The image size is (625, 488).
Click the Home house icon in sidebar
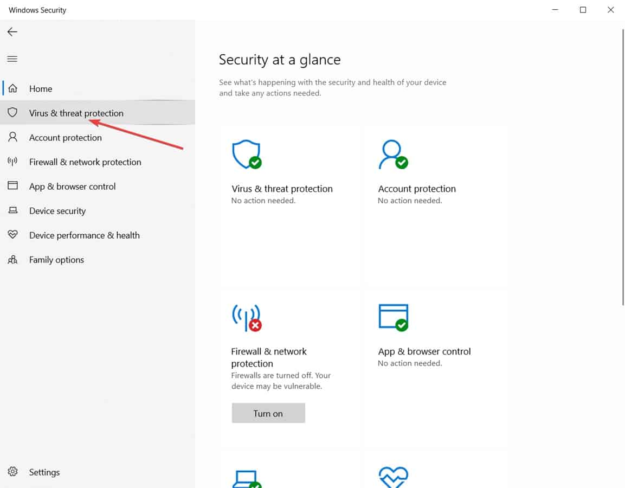point(13,88)
